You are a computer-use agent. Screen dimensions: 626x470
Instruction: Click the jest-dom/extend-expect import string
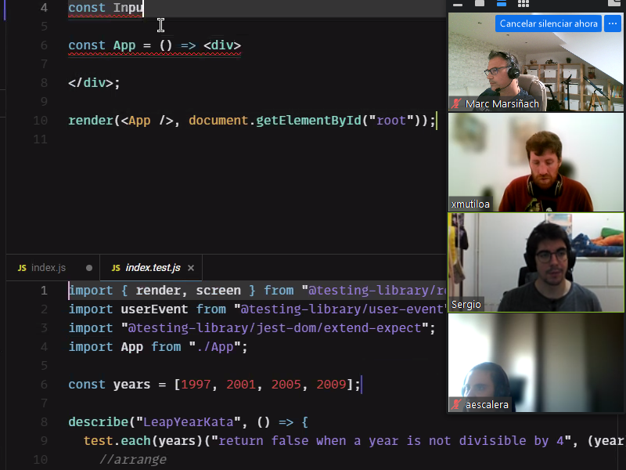tap(275, 327)
